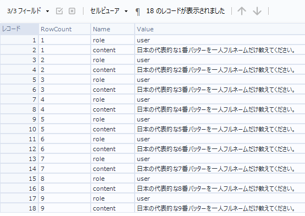The image size is (305, 216).
Task: Select the Value cell mentioning 8番バッター
Action: [x=220, y=189]
